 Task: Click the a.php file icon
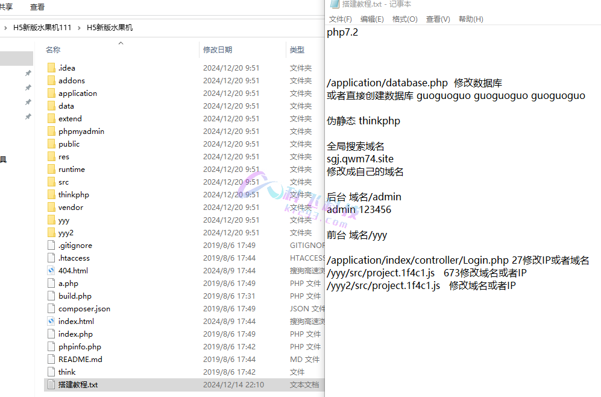(x=51, y=283)
